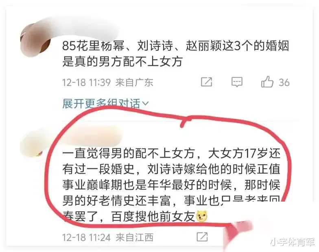319x252 pixels.
Task: Tap the location label 来自江西
Action: (x=134, y=237)
